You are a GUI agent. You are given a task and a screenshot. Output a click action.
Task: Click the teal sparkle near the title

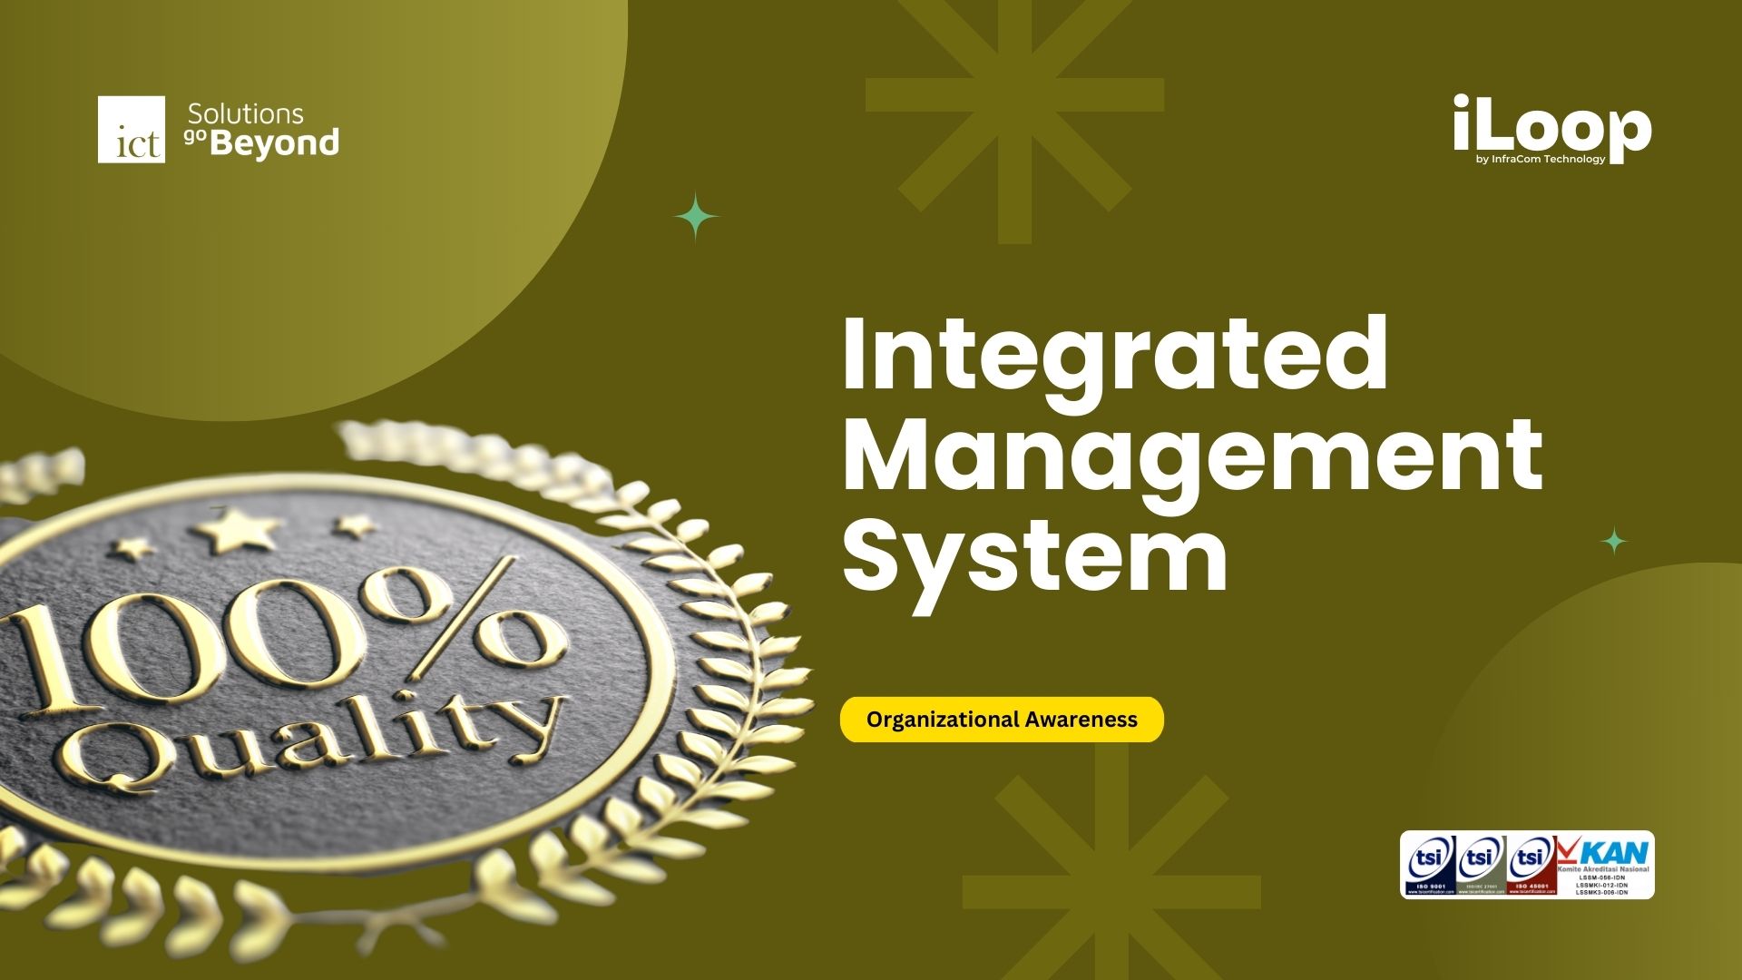point(694,216)
